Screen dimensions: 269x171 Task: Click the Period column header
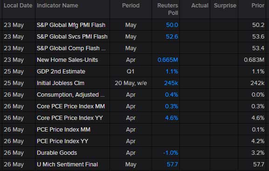[x=131, y=6]
